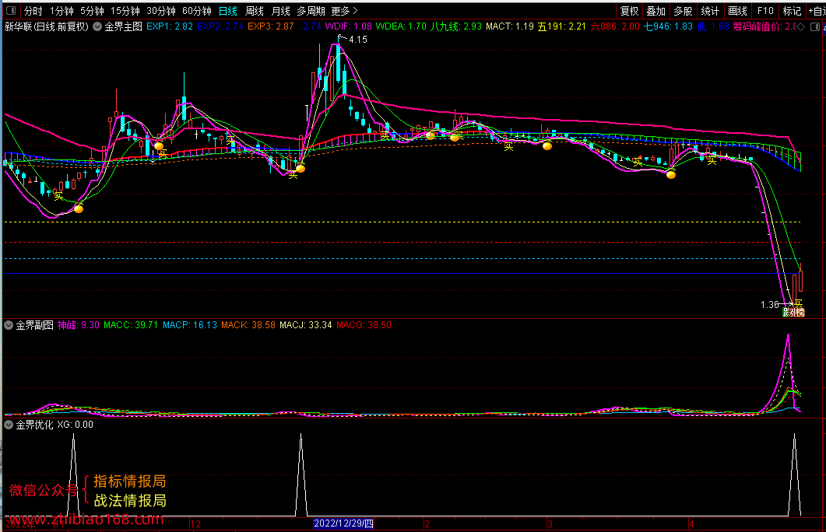Screen dimensions: 826x532
Task: Click the 4.15 high price label
Action: 357,40
